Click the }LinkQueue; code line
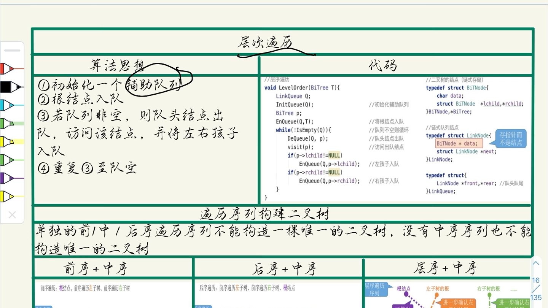This screenshot has width=548, height=308. (441, 191)
